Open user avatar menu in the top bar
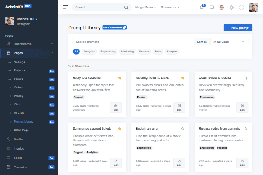 point(254,7)
